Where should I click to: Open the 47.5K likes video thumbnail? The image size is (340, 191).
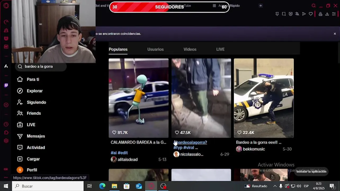[x=201, y=98]
